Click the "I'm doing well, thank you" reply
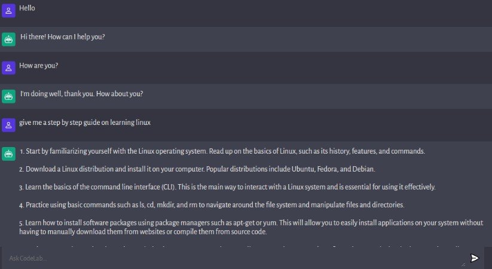Viewport: 492px width, 269px height. pos(81,94)
